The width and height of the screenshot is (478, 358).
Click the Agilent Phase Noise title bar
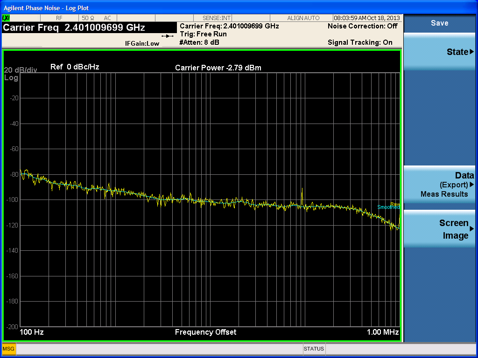tap(239, 7)
